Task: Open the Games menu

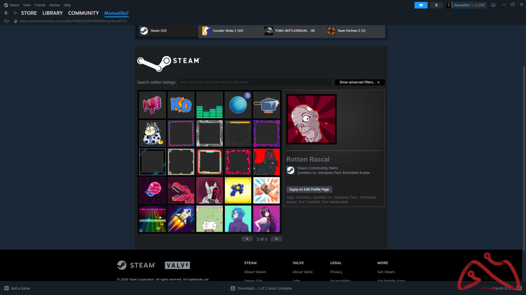Action: (x=54, y=5)
